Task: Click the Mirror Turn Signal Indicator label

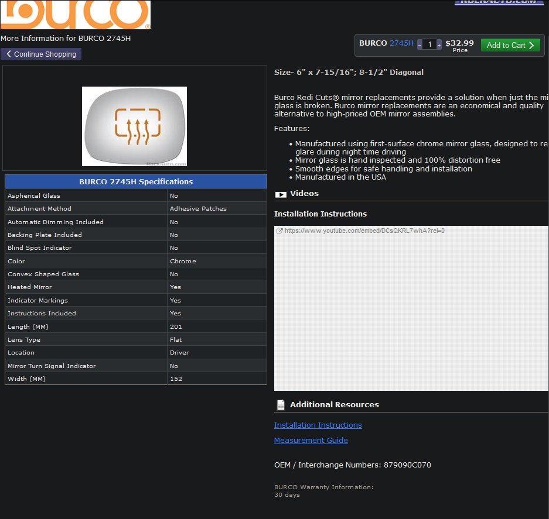Action: pyautogui.click(x=52, y=366)
